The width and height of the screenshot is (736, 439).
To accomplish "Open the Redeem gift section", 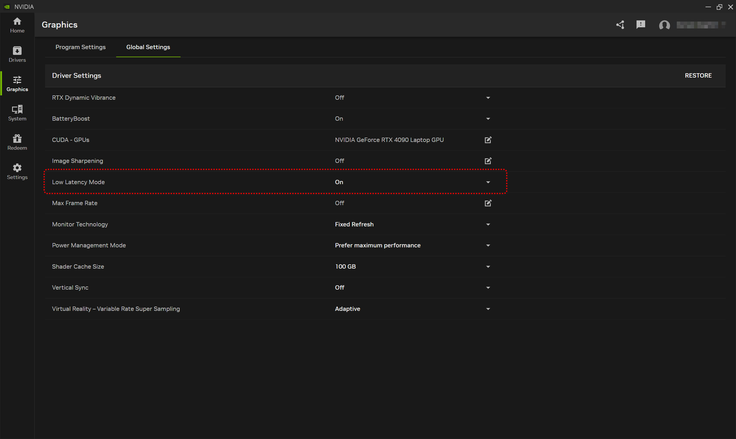I will pos(17,142).
